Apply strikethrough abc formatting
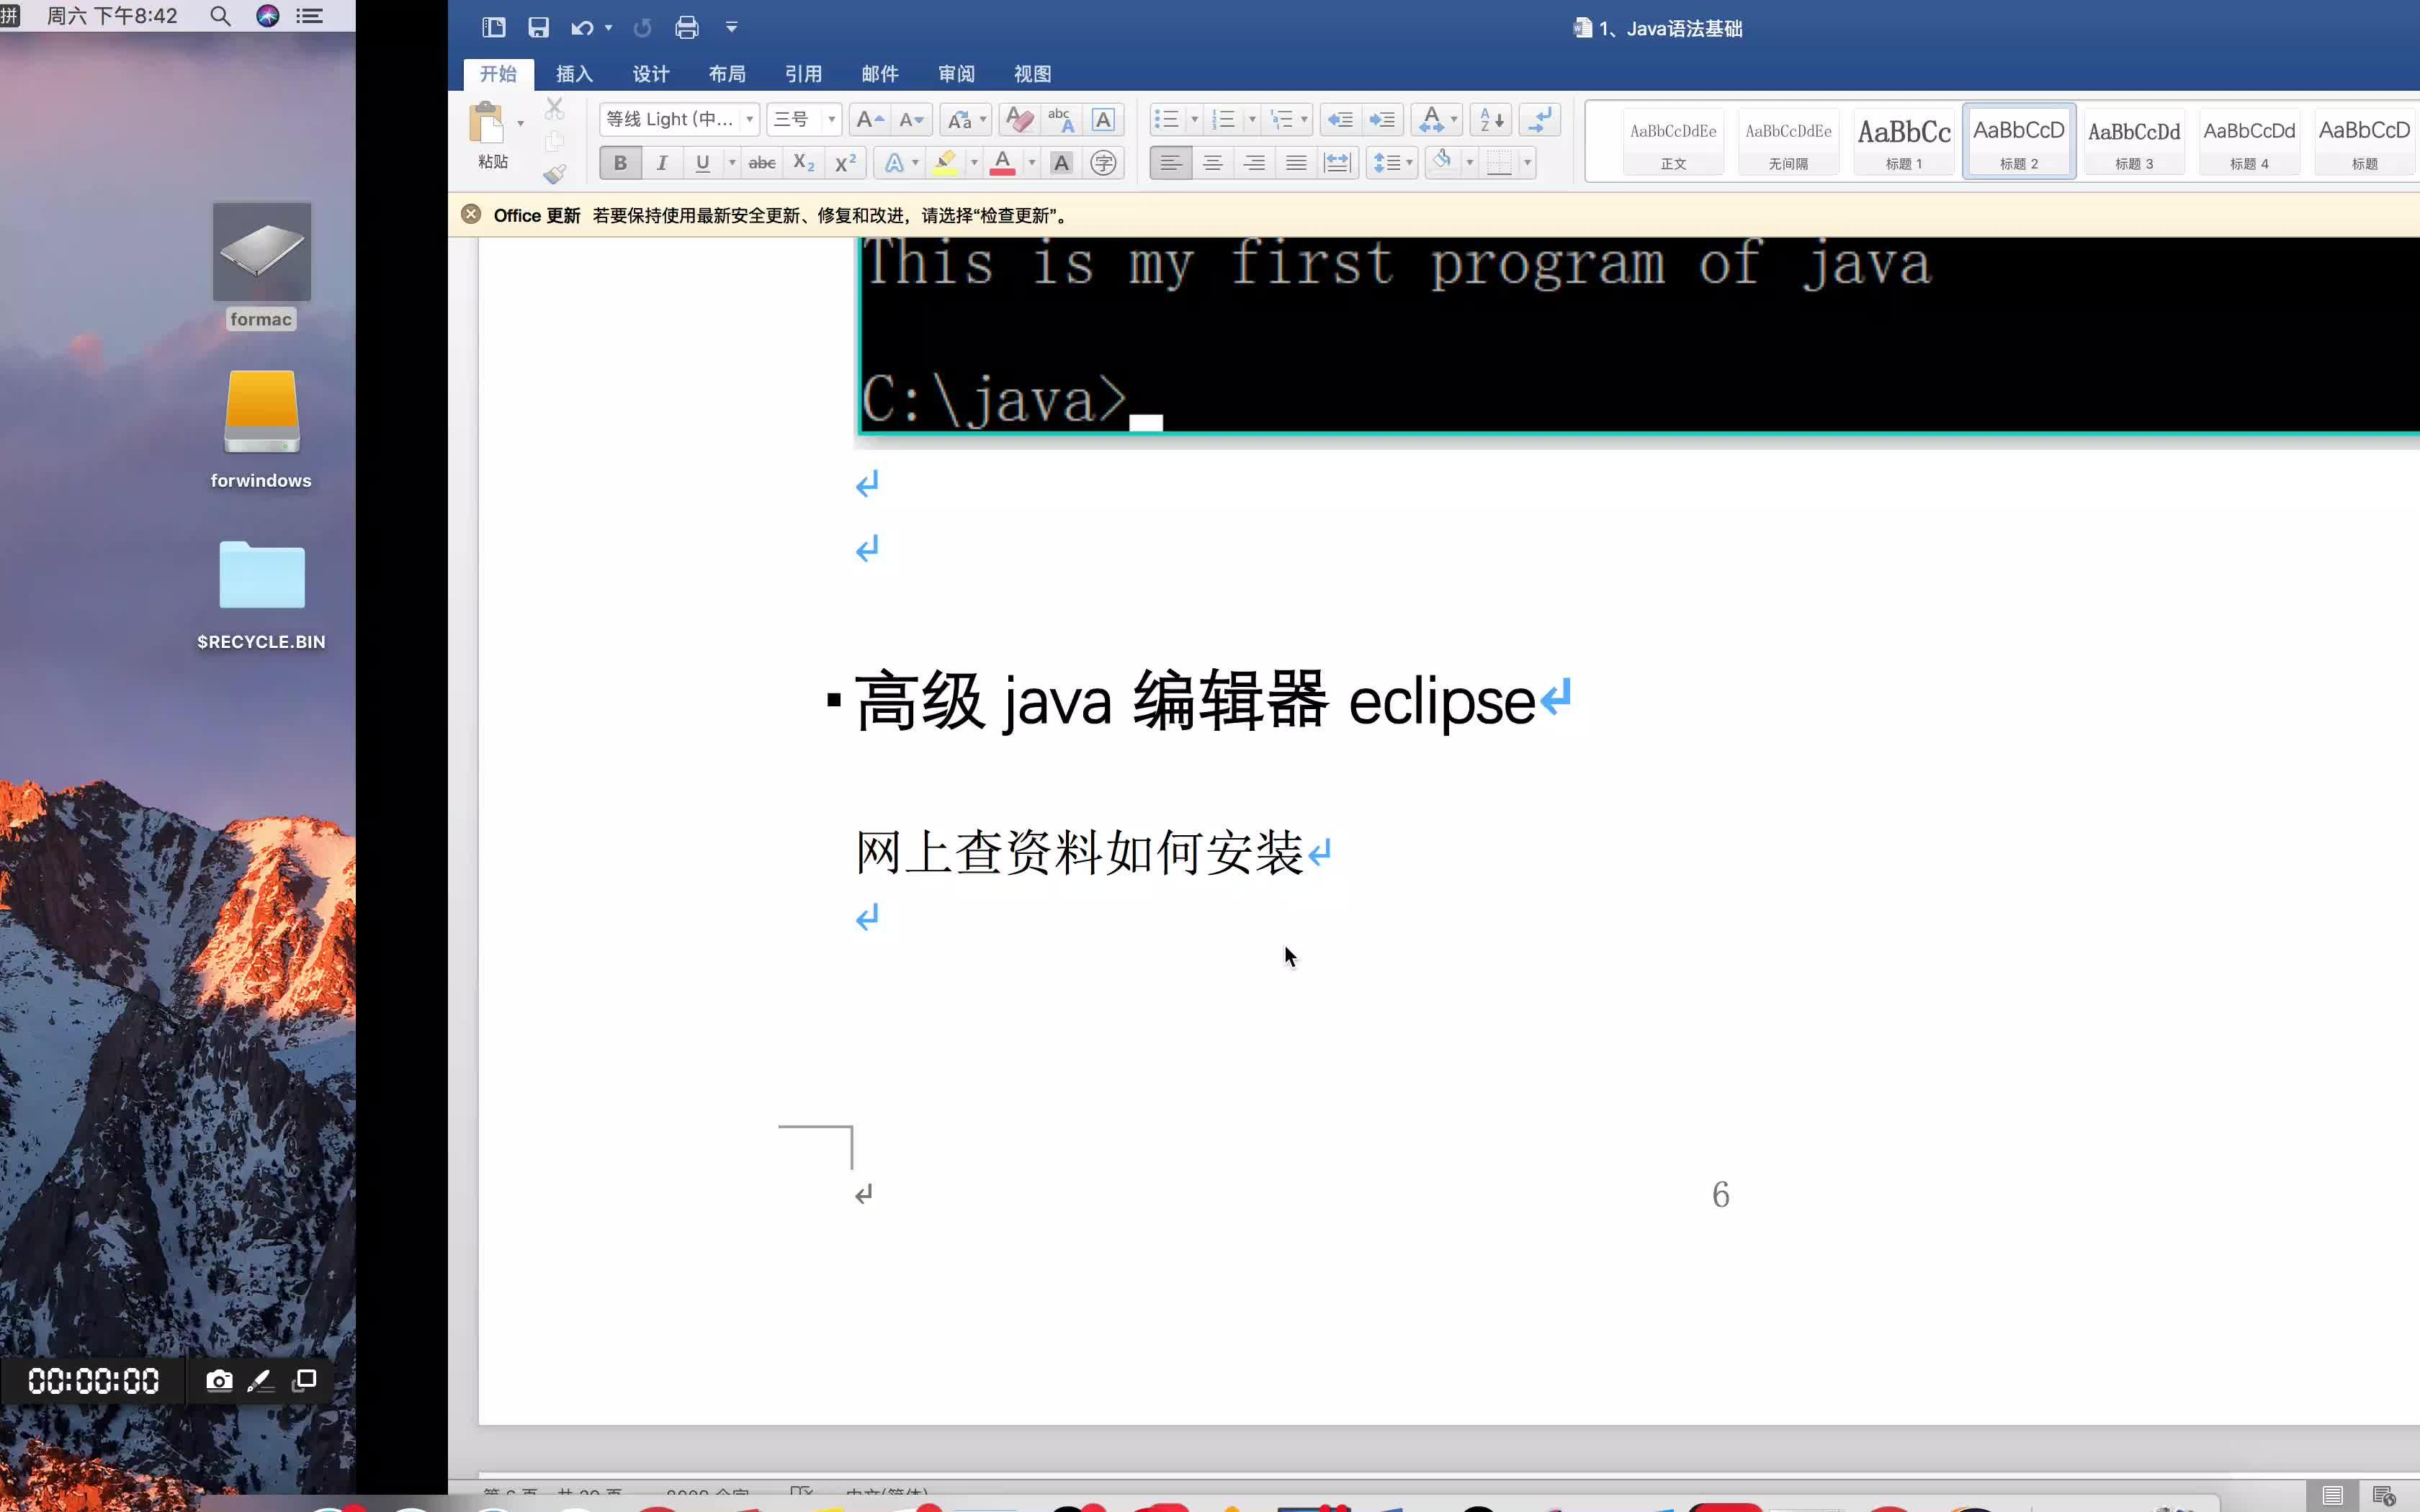2420x1512 pixels. (762, 163)
